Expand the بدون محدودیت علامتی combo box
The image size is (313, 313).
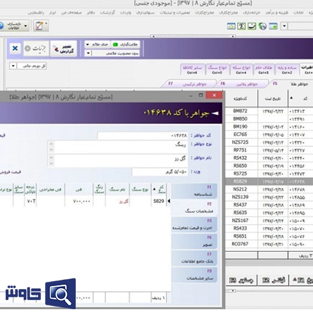88,53
